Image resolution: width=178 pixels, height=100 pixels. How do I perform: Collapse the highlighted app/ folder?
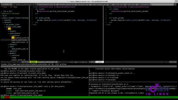(x=9, y=29)
